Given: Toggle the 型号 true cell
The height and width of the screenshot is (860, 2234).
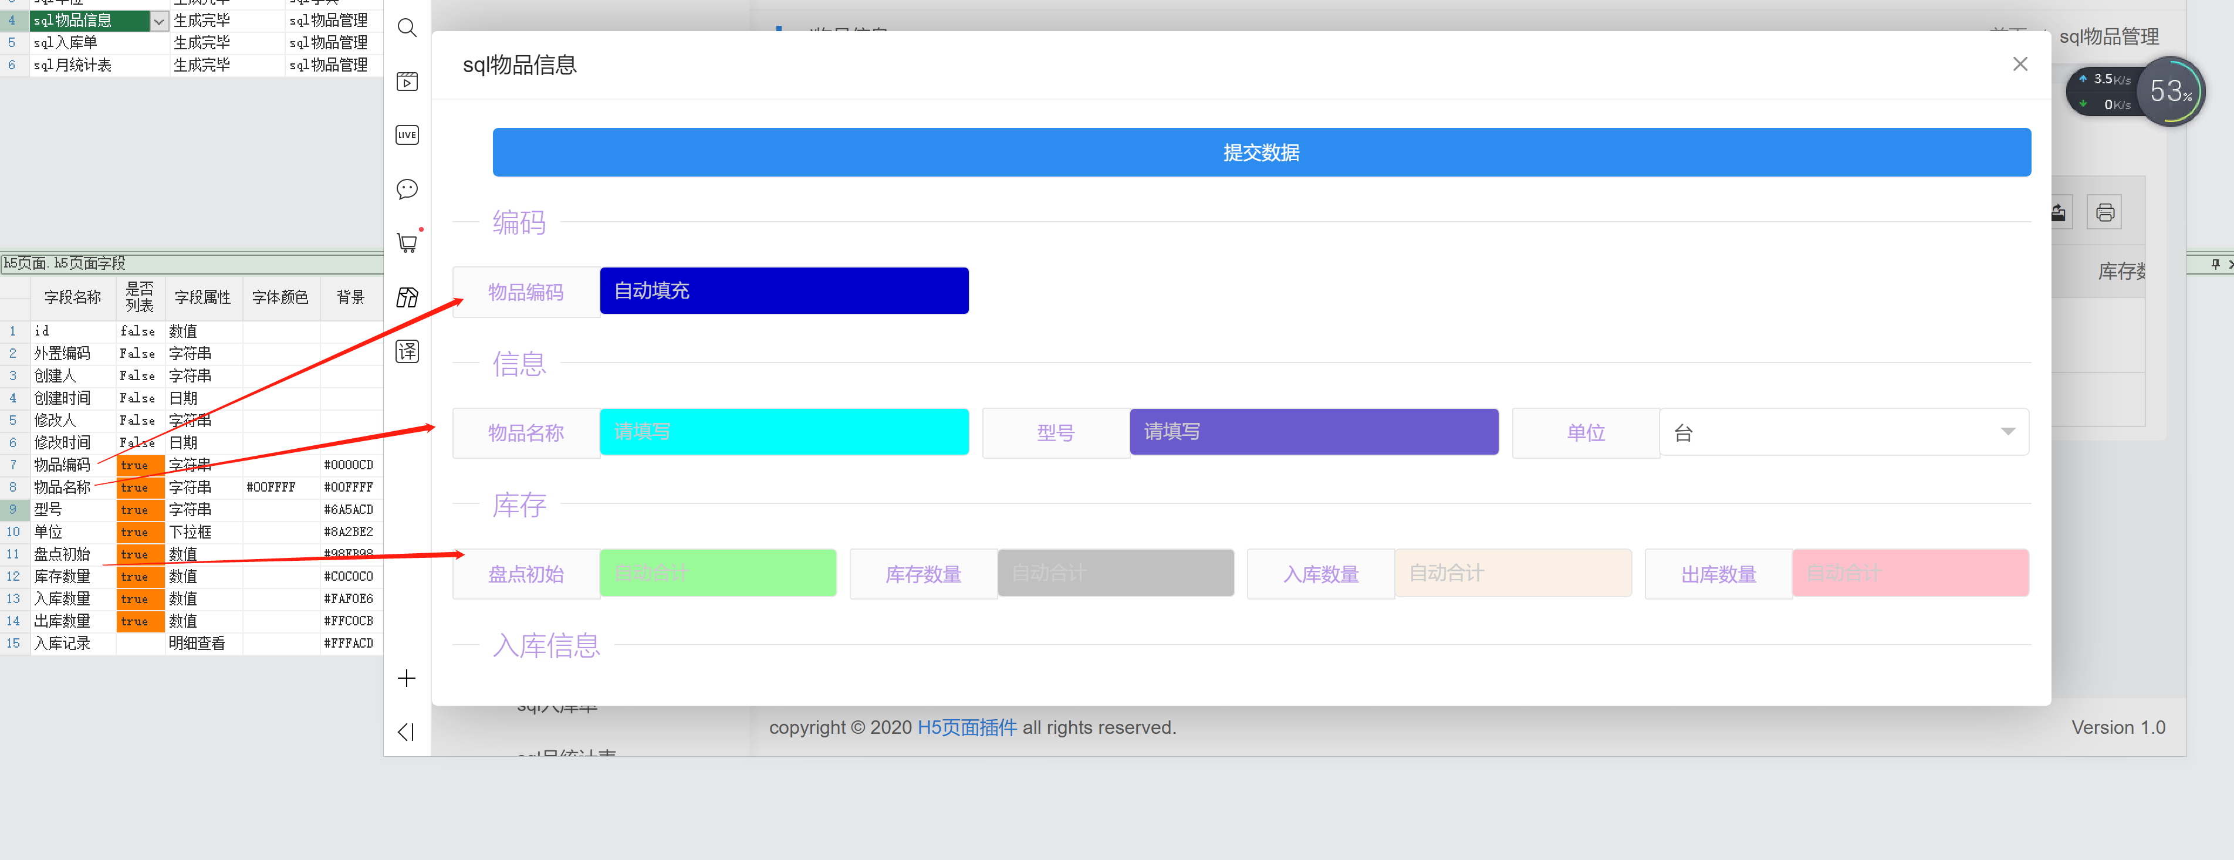Looking at the screenshot, I should 140,510.
